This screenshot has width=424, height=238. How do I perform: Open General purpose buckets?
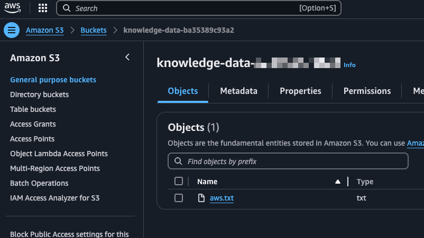pyautogui.click(x=53, y=80)
